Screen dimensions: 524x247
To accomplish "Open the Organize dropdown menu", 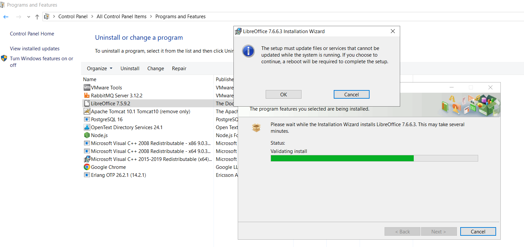I will (100, 69).
